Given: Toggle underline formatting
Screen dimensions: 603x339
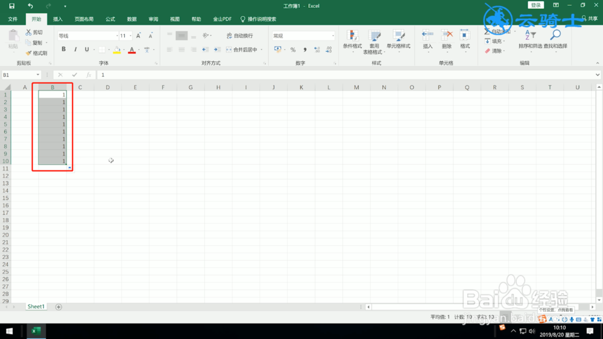Looking at the screenshot, I should [86, 49].
